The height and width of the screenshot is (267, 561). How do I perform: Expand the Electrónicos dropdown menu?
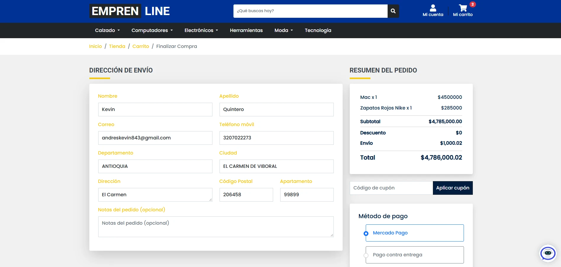(x=201, y=30)
